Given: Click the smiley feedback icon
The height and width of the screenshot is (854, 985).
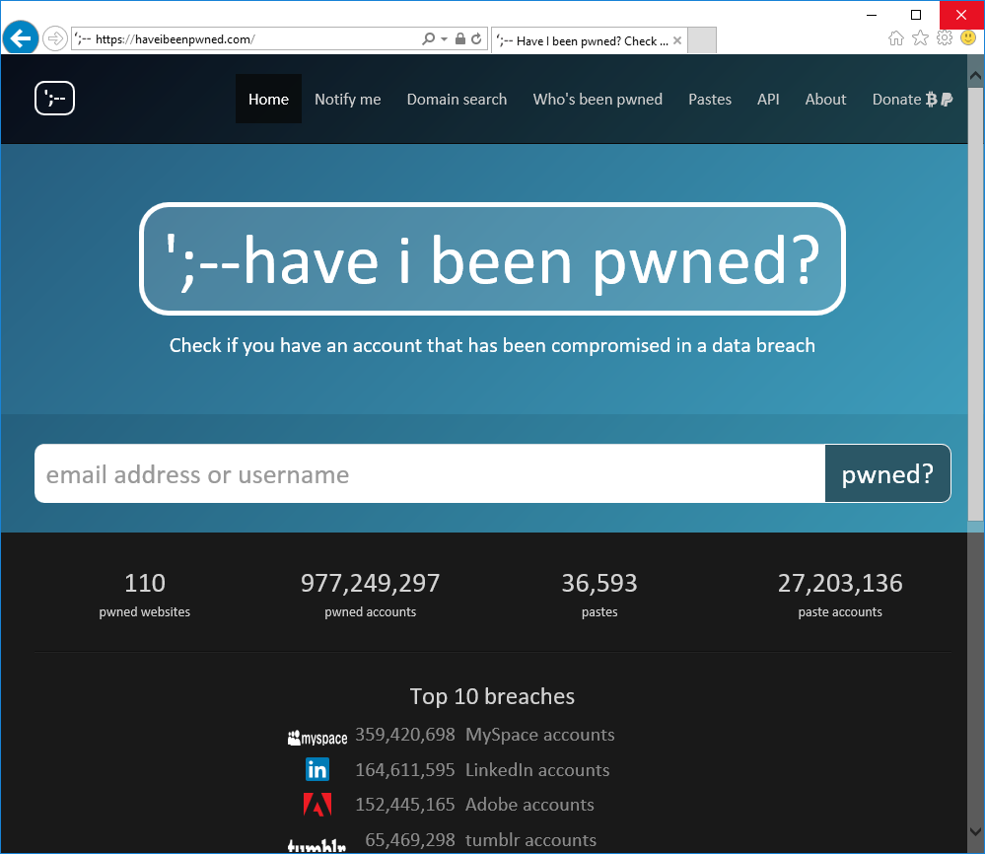Looking at the screenshot, I should coord(968,38).
